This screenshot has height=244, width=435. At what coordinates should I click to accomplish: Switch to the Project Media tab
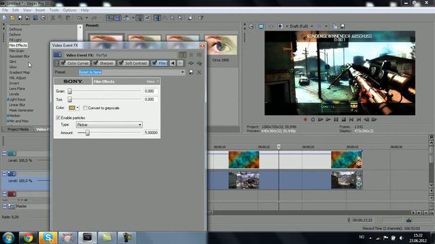click(x=18, y=129)
